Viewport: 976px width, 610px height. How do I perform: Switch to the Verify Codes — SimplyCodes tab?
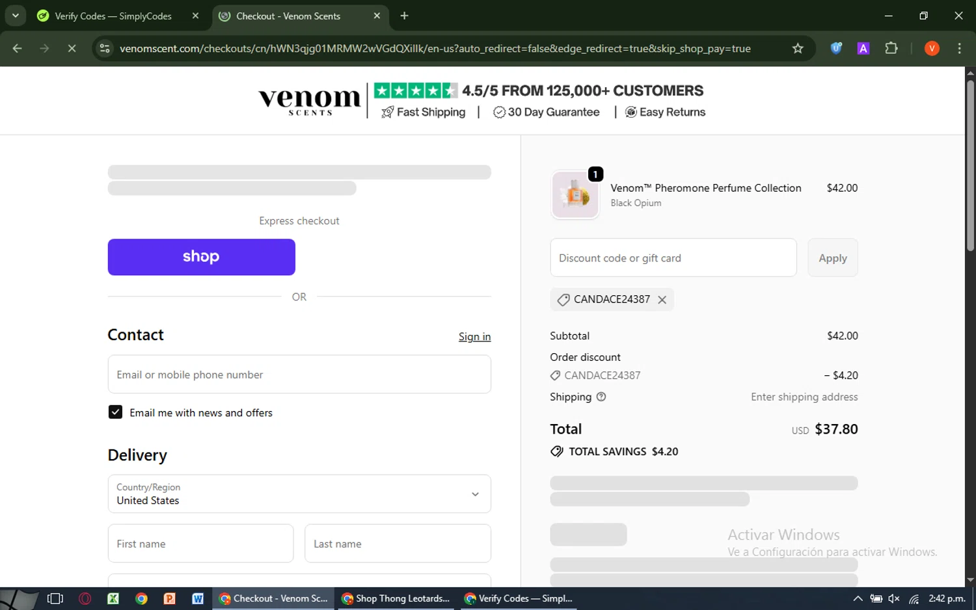point(113,16)
